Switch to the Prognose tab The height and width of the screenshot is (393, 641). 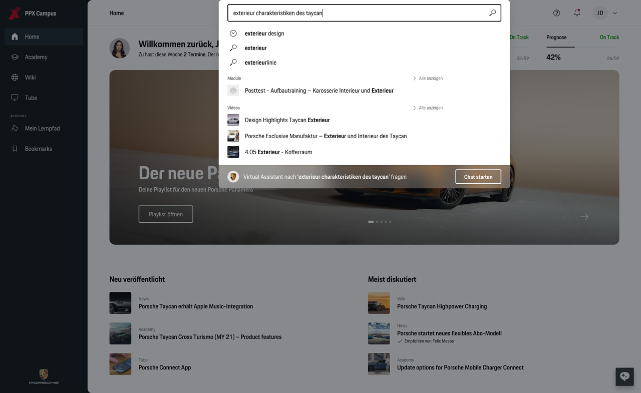[x=556, y=38]
